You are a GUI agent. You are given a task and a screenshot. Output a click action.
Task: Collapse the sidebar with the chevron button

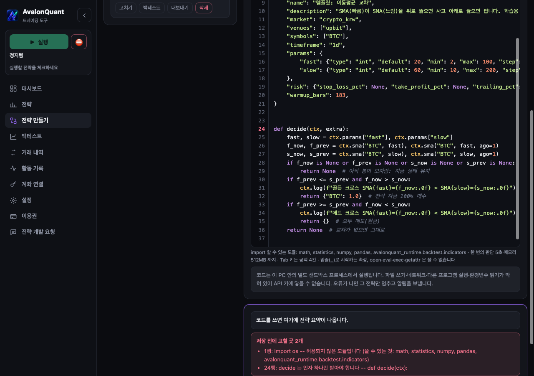(x=84, y=15)
